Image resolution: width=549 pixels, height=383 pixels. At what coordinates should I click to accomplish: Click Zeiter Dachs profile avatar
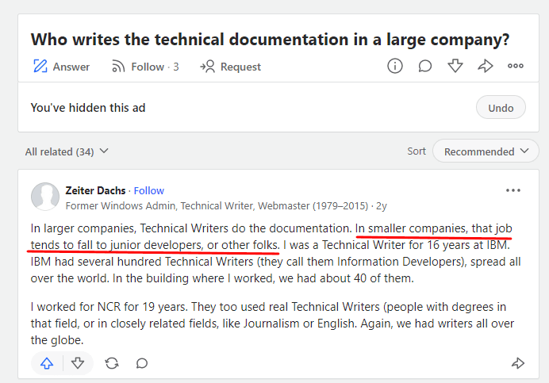point(45,197)
